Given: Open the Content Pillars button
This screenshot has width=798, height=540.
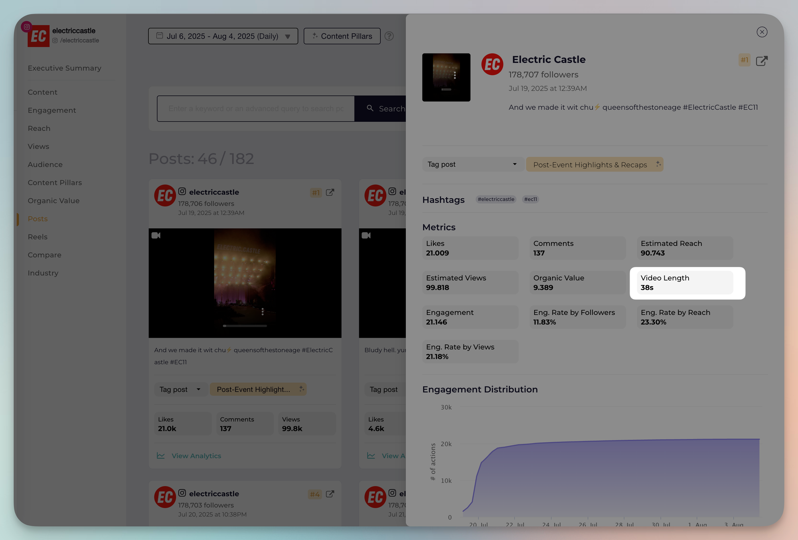Looking at the screenshot, I should coord(342,36).
